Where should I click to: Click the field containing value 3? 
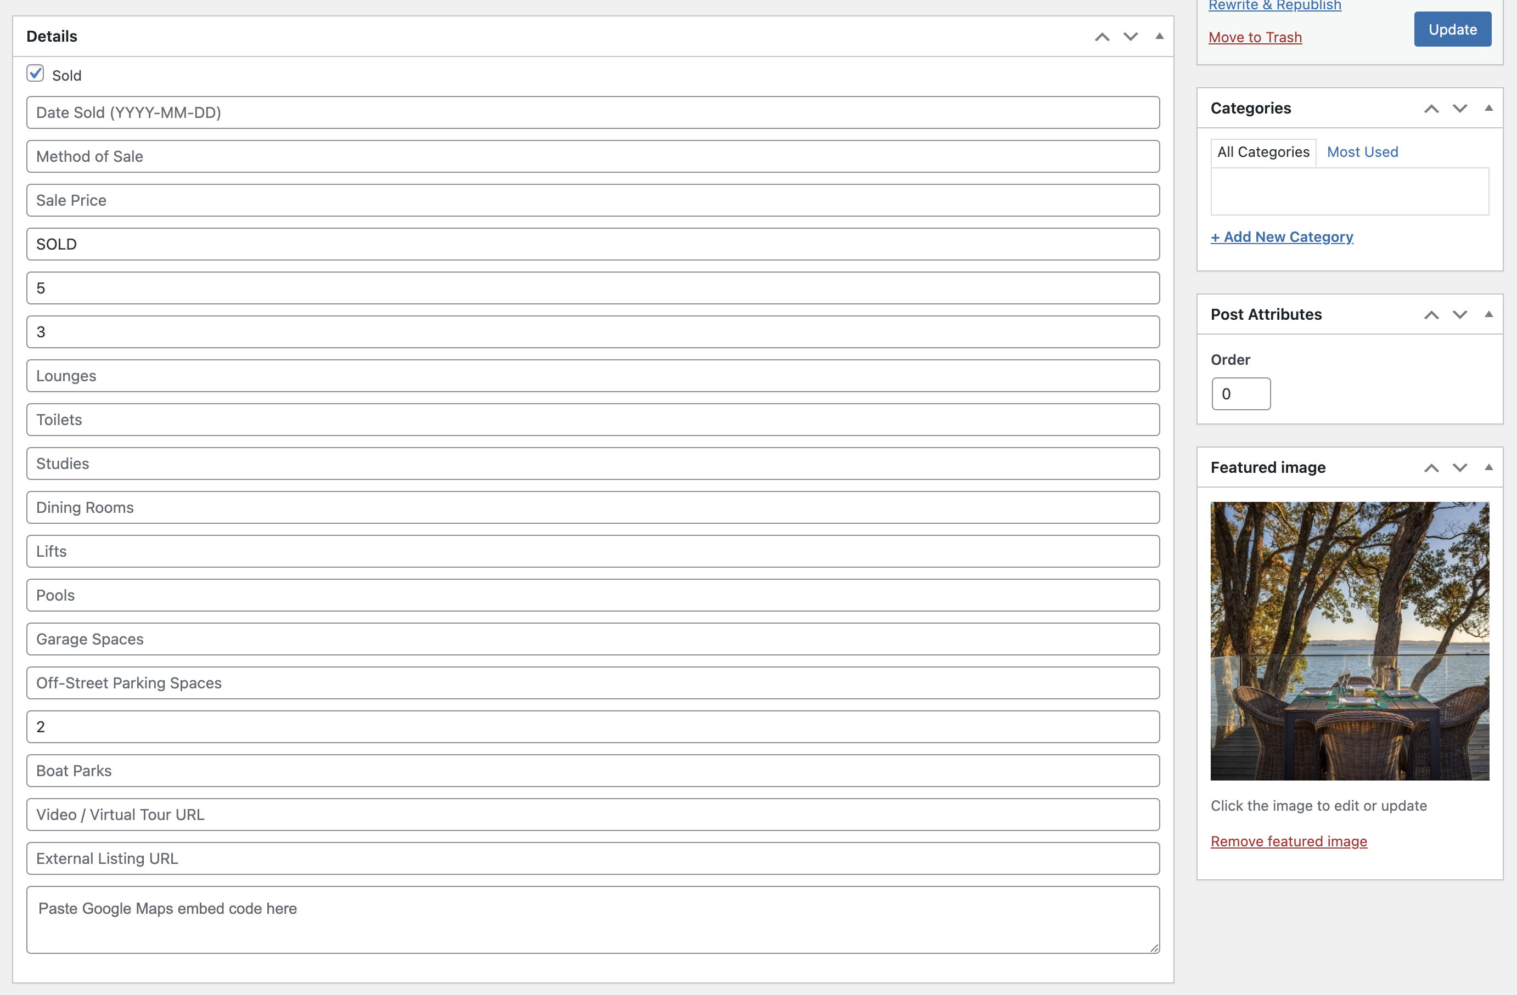click(x=593, y=332)
